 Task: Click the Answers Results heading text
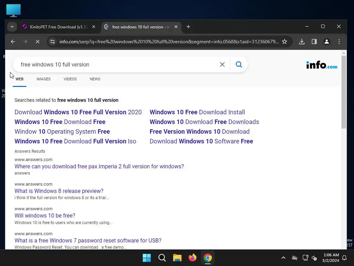tap(30, 151)
